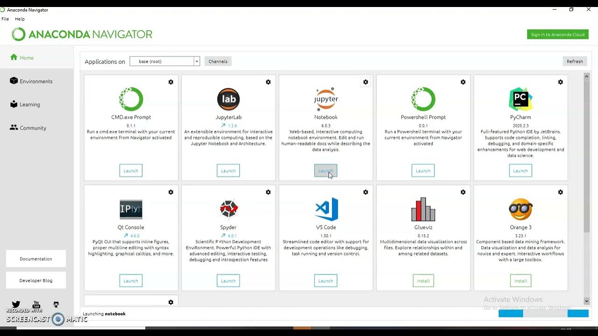
Task: Sign in to Anaconda Cloud
Action: (x=558, y=35)
